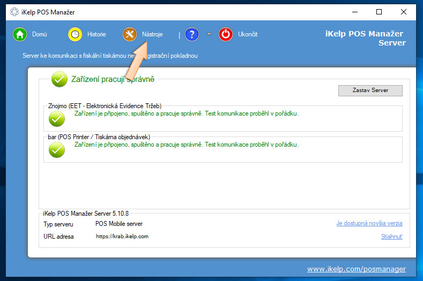The width and height of the screenshot is (423, 281).
Task: Click the green checkmark beside Znojmo device
Action: pos(56,118)
